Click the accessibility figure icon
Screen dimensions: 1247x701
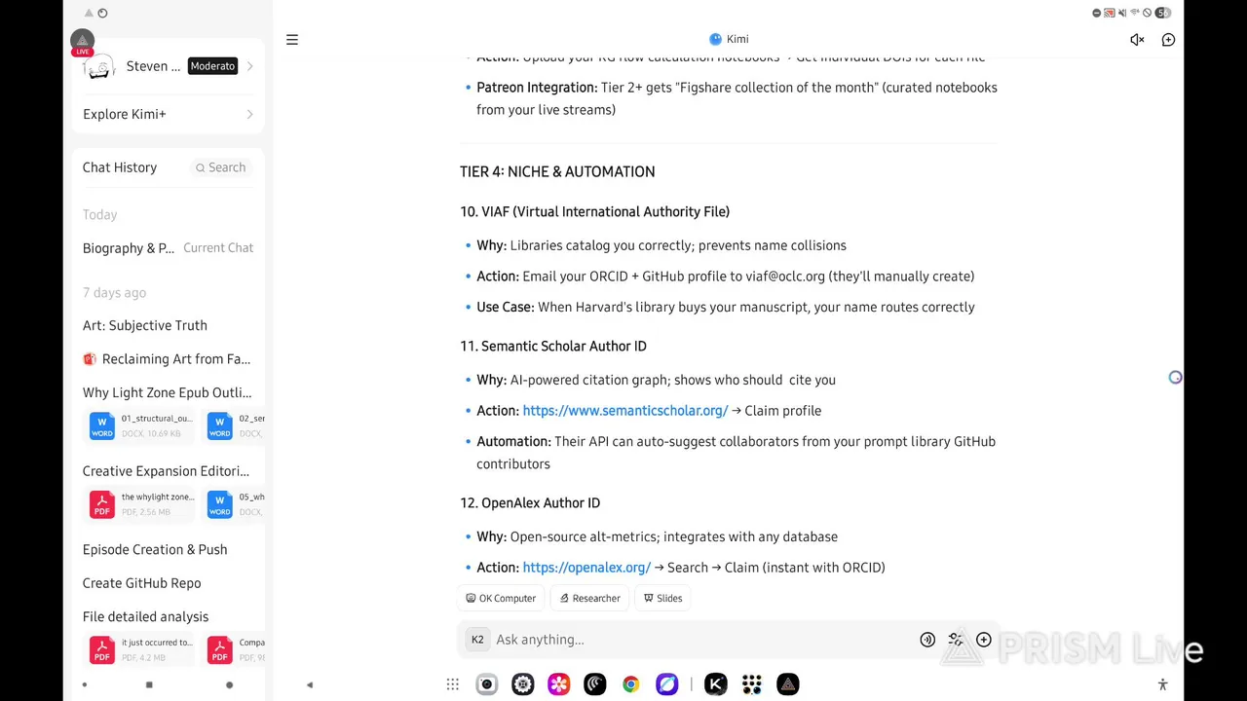(1162, 684)
